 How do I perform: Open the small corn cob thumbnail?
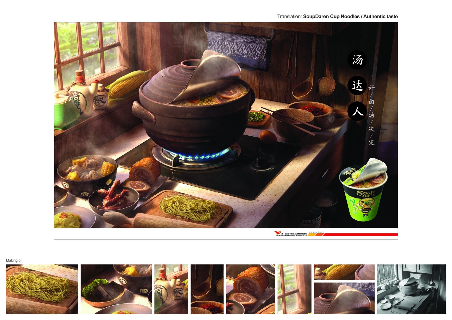click(x=344, y=272)
